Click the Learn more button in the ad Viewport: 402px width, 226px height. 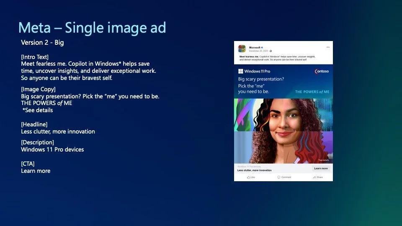click(321, 168)
